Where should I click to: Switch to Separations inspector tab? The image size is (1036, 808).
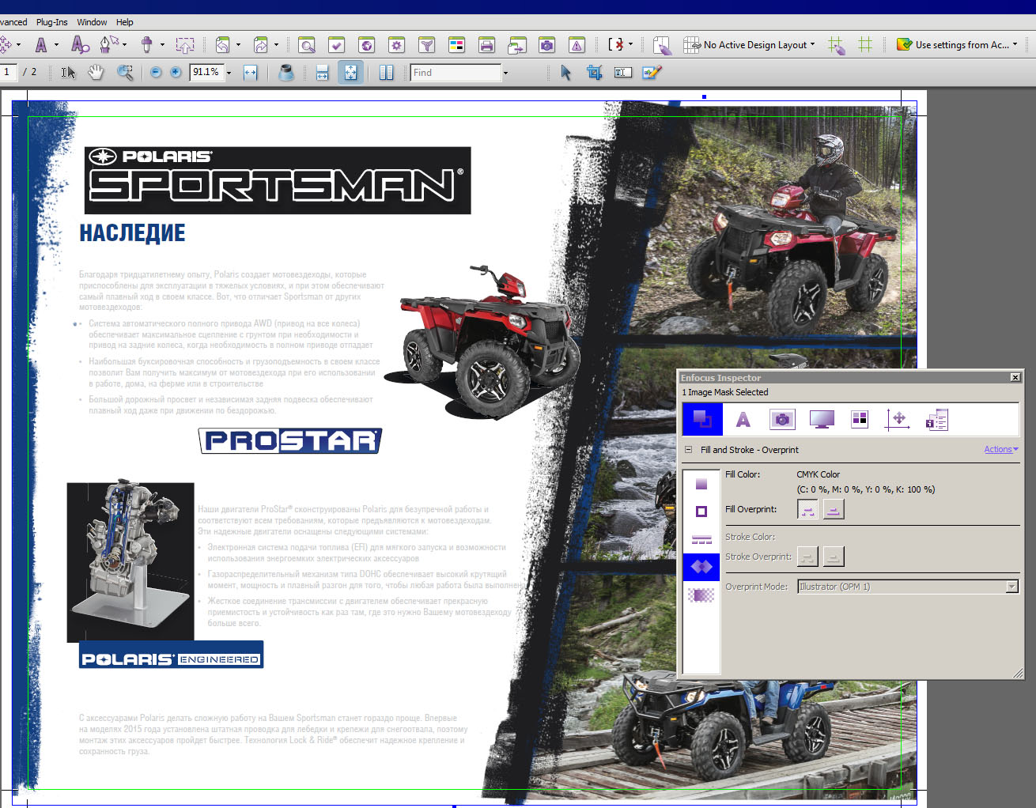860,419
